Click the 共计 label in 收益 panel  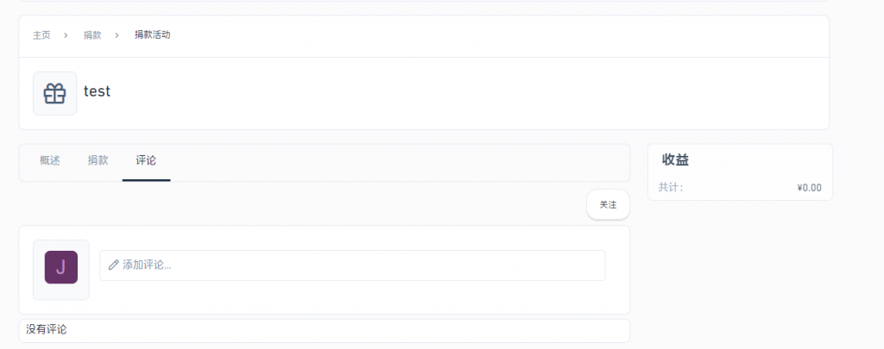[671, 188]
